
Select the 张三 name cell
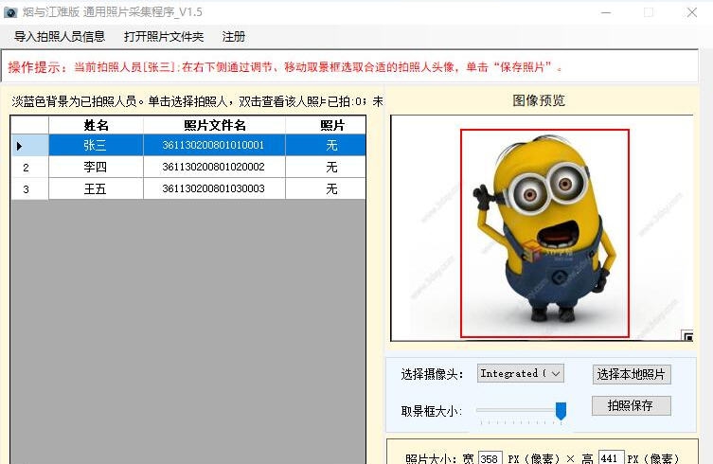point(96,145)
